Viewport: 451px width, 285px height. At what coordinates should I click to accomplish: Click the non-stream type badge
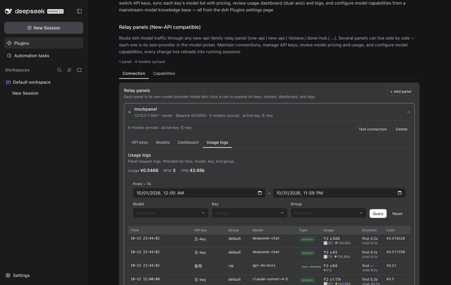coord(311,267)
